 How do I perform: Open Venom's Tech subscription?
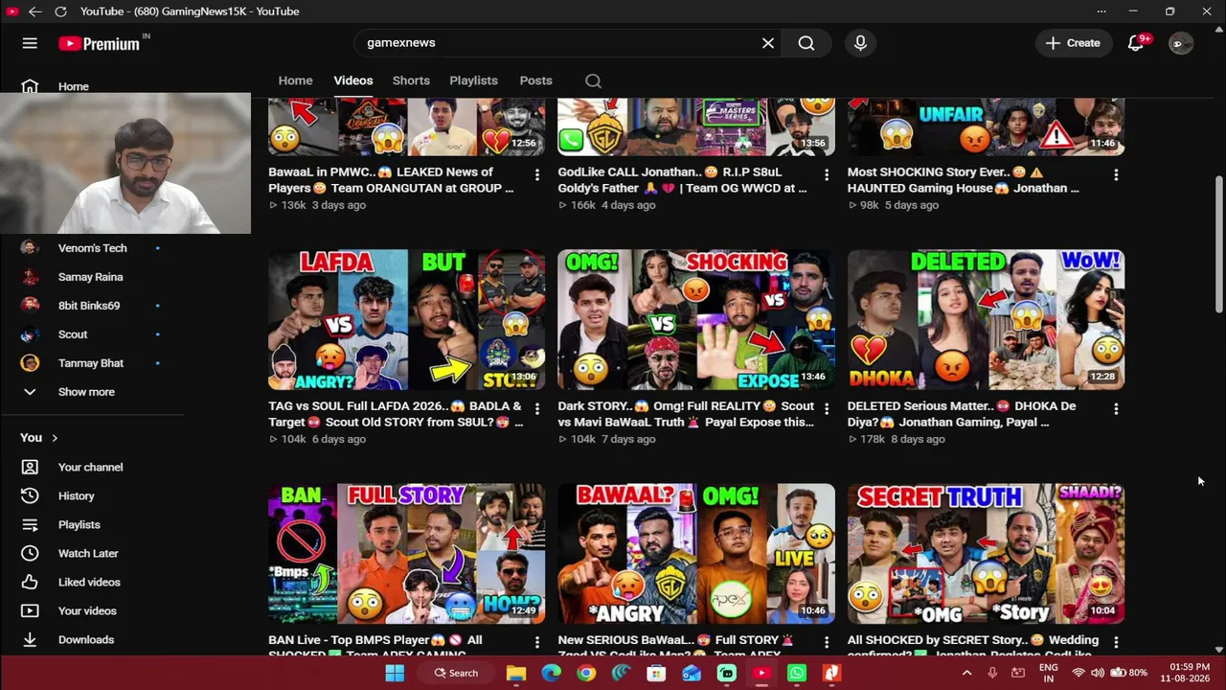92,248
